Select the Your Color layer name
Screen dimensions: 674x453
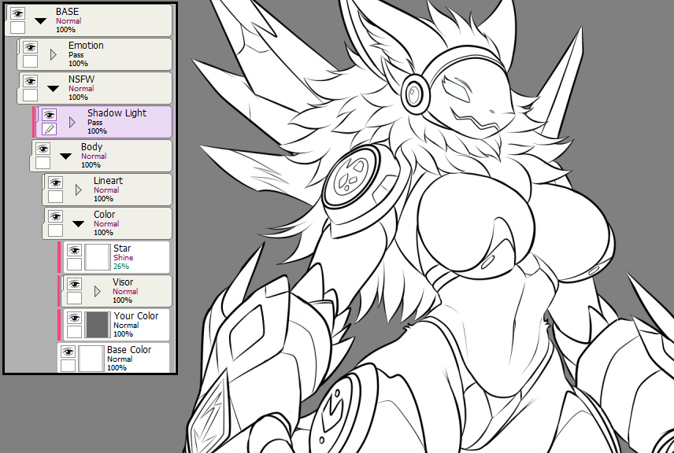(136, 316)
